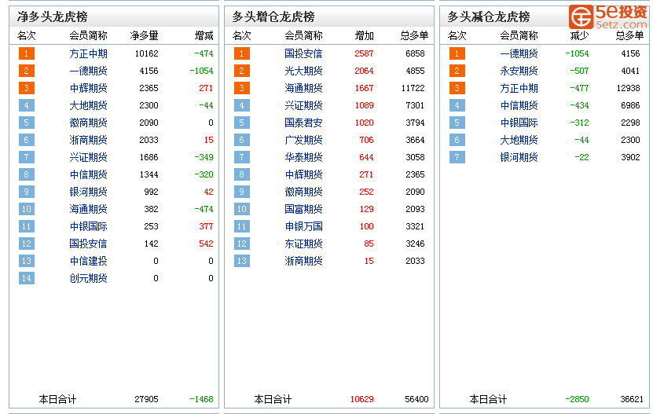The width and height of the screenshot is (653, 414).
Task: Open 大地期货 in 多头减仓龙虎榜
Action: pyautogui.click(x=519, y=140)
